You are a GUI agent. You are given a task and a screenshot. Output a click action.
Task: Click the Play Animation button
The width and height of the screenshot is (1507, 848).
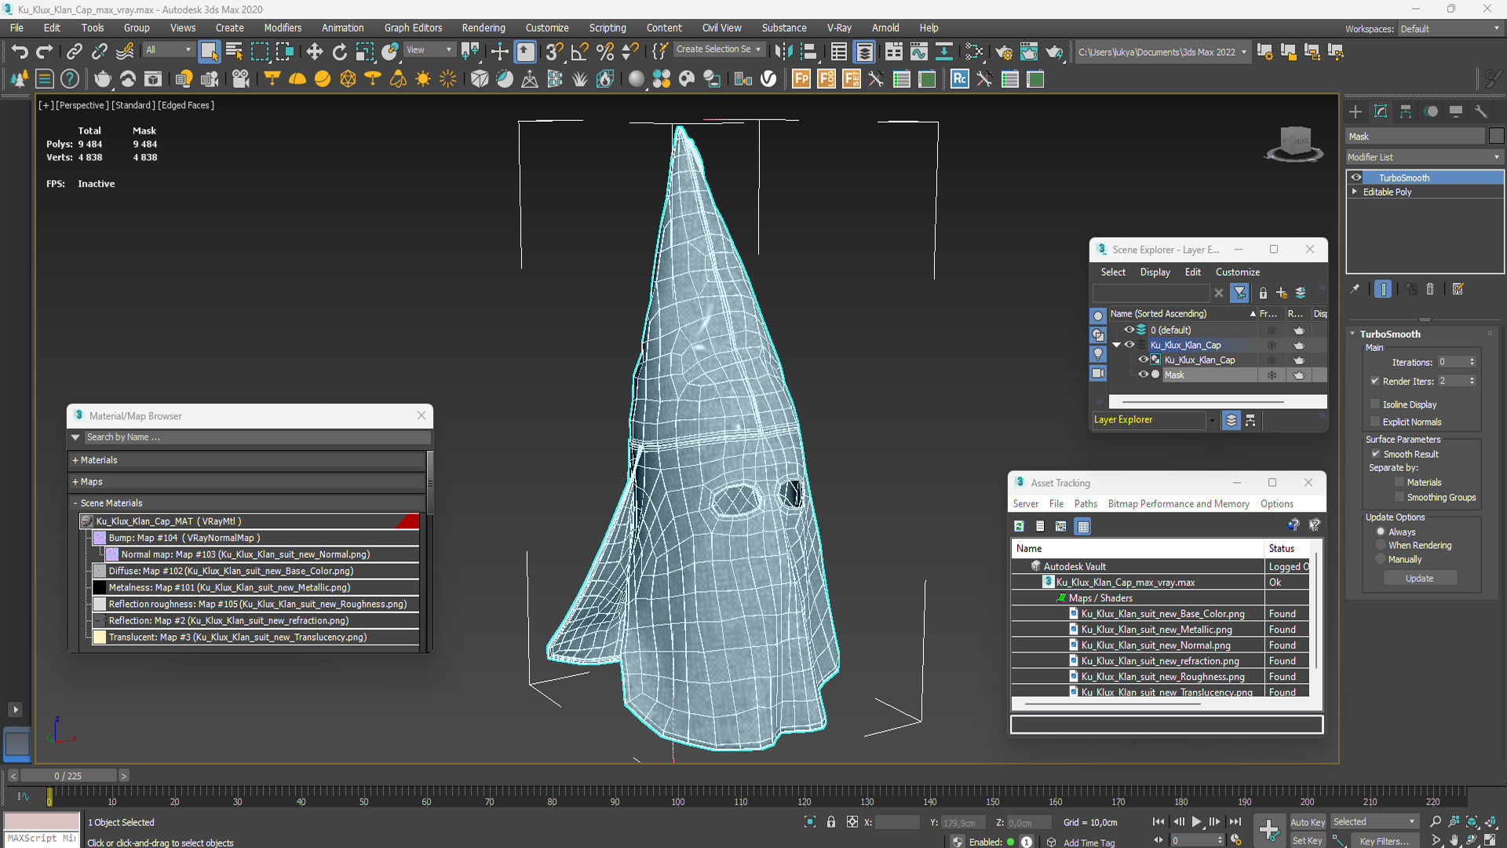point(1196,822)
